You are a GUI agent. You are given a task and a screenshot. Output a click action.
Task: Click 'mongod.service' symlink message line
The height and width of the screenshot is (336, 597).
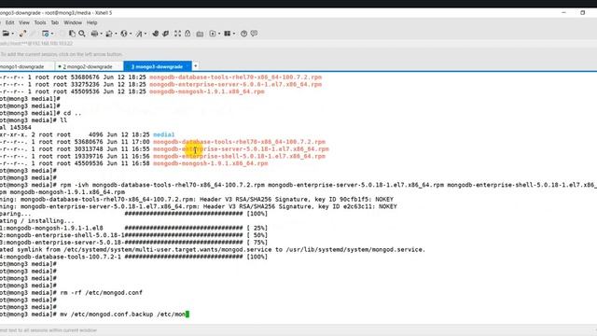(x=213, y=249)
